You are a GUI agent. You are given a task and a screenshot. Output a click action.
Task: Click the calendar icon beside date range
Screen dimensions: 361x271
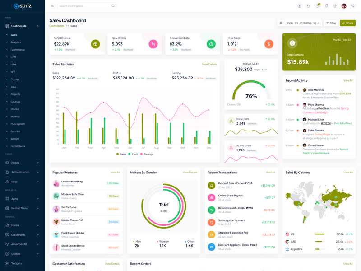[x=281, y=23]
